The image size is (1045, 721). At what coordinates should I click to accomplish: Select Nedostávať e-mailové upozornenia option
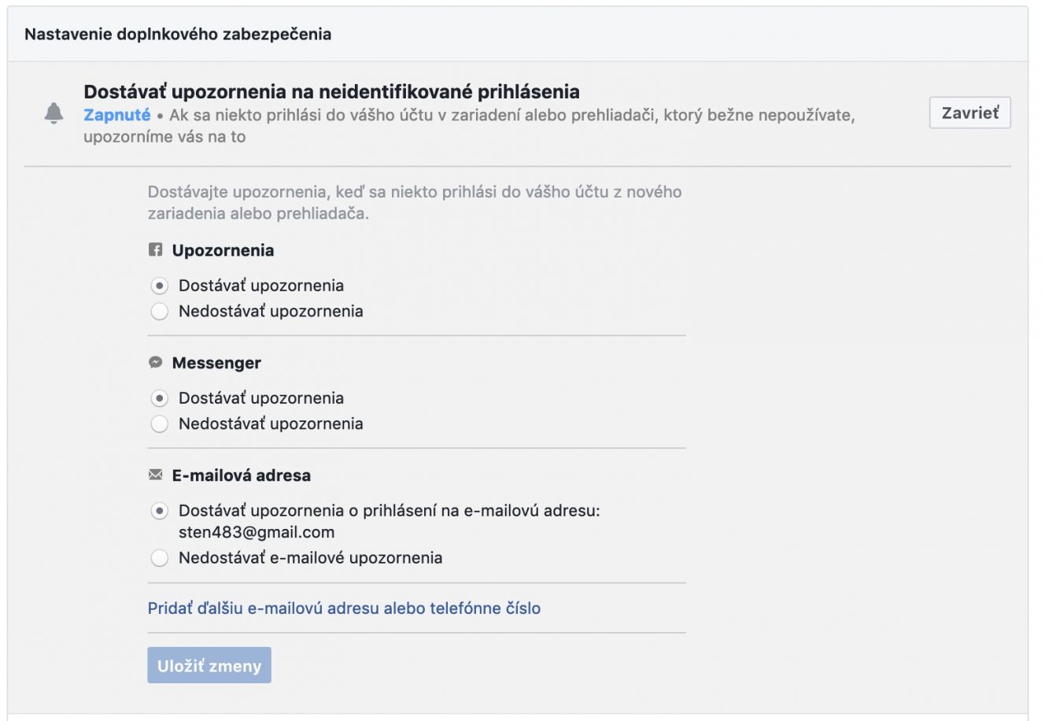pyautogui.click(x=160, y=558)
